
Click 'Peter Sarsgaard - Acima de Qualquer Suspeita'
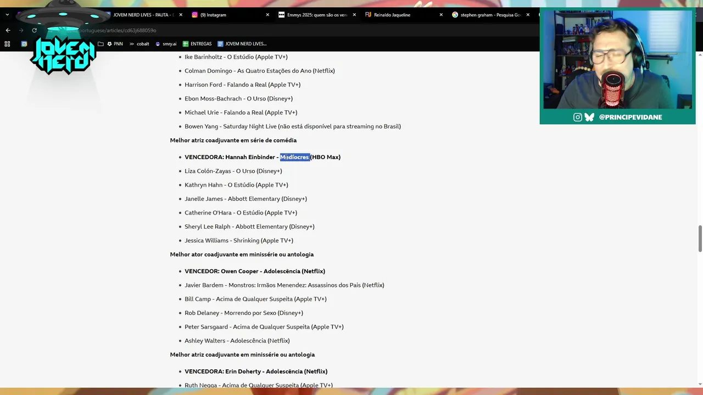(264, 327)
